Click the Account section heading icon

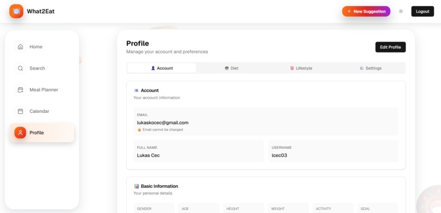pyautogui.click(x=136, y=90)
